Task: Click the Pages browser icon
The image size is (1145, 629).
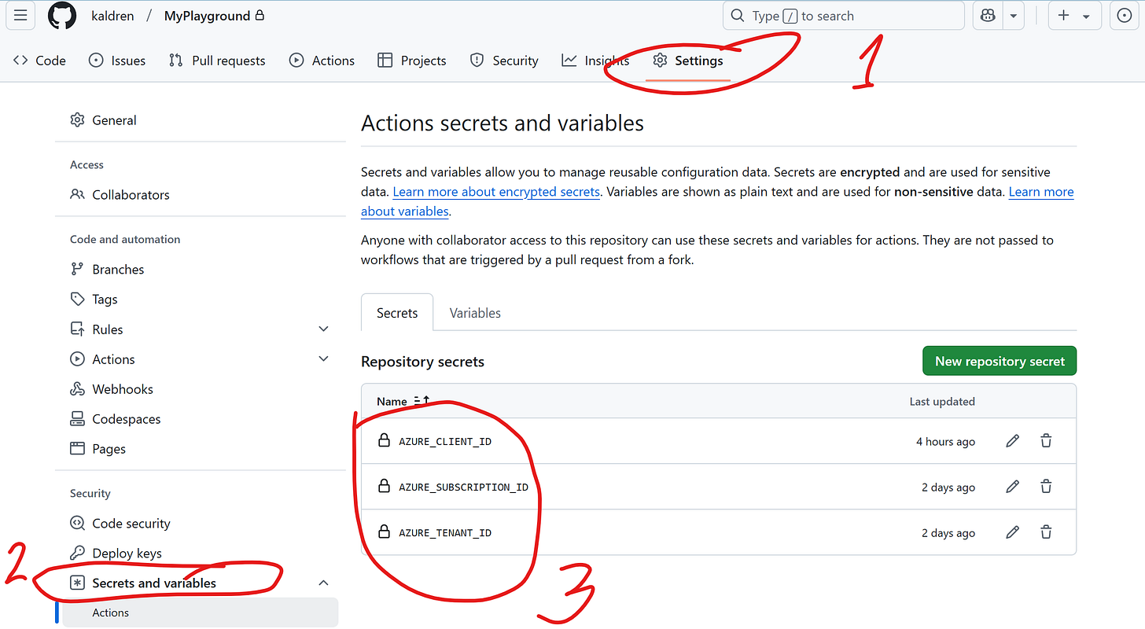Action: [77, 448]
